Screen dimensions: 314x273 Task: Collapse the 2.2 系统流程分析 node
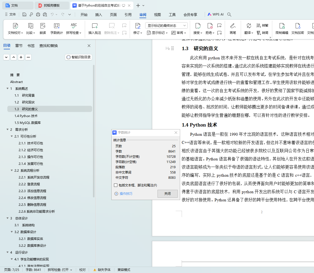[12, 170]
